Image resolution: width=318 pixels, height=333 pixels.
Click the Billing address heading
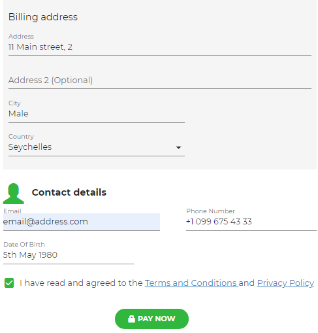tap(43, 17)
